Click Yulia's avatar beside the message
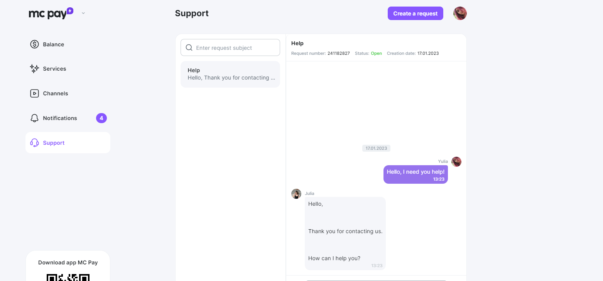This screenshot has width=603, height=281. [x=456, y=162]
